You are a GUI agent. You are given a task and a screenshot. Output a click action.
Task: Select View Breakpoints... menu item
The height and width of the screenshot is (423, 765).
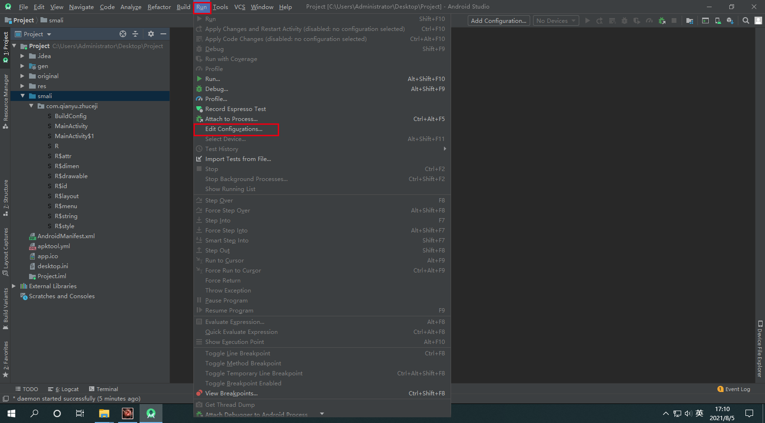point(322,393)
